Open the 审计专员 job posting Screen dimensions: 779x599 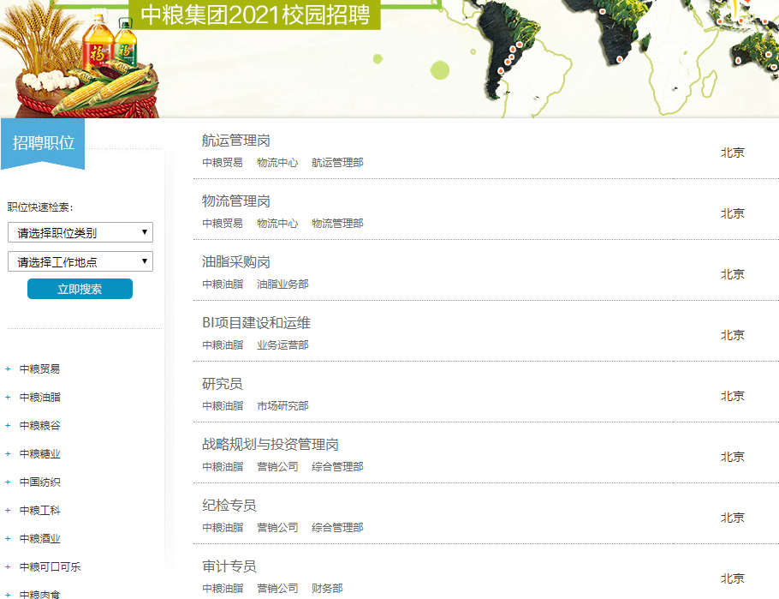(229, 566)
